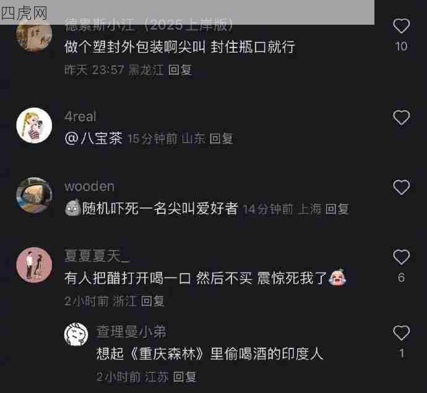Screen dimensions: 427x393
Task: Reply to wooden's 上海 comment
Action: (x=337, y=209)
